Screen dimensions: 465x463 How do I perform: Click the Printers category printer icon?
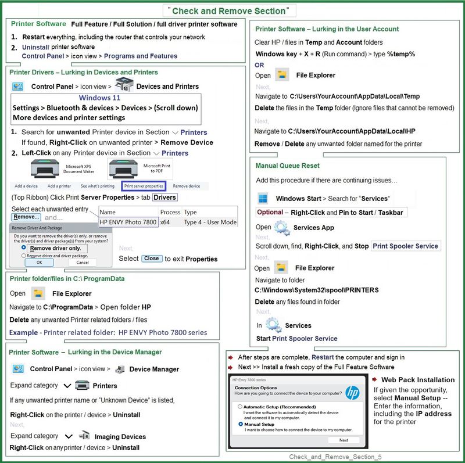[82, 385]
